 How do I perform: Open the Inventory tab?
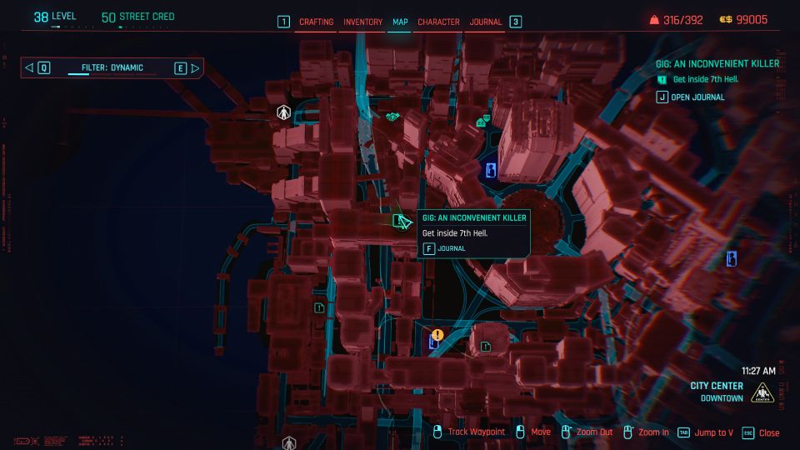[362, 22]
